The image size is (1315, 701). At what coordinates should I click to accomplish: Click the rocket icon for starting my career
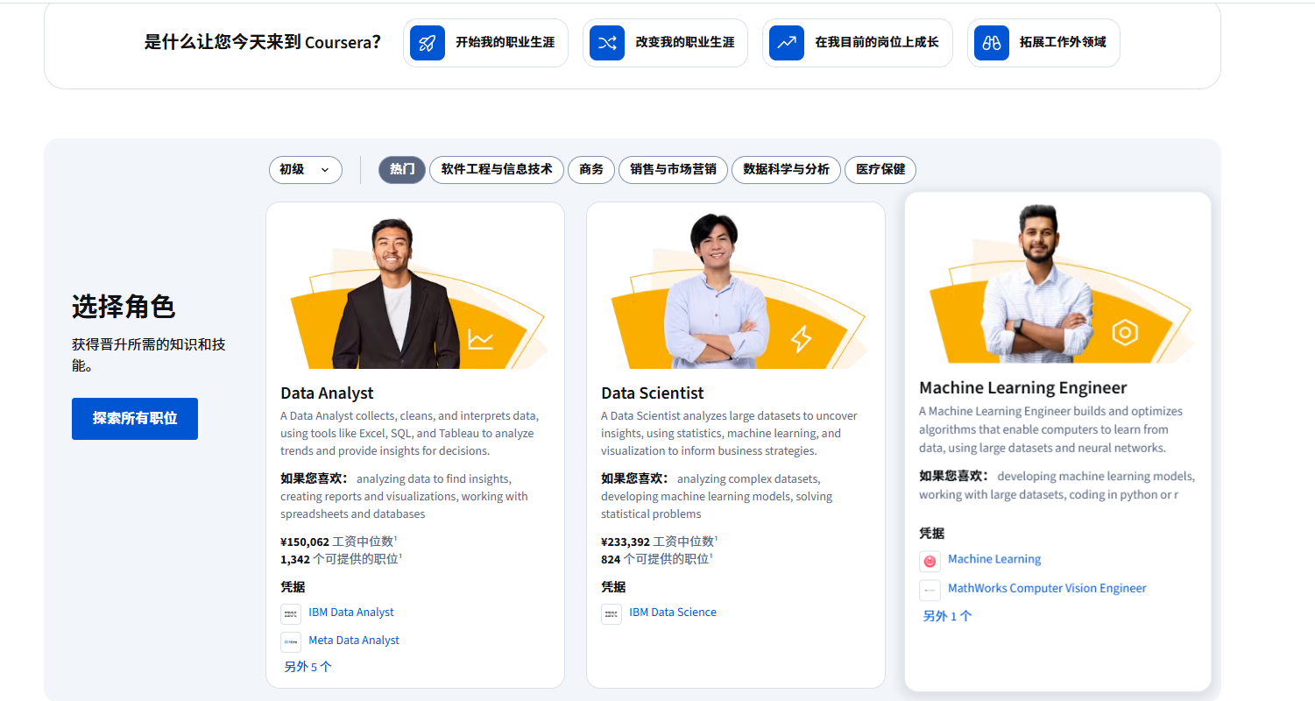(428, 42)
